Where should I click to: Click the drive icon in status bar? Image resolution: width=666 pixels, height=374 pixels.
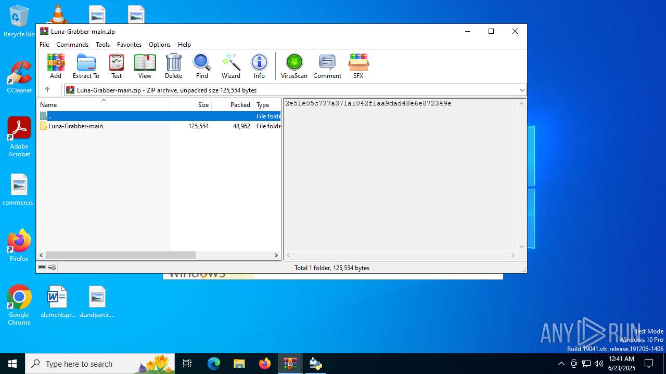click(42, 267)
